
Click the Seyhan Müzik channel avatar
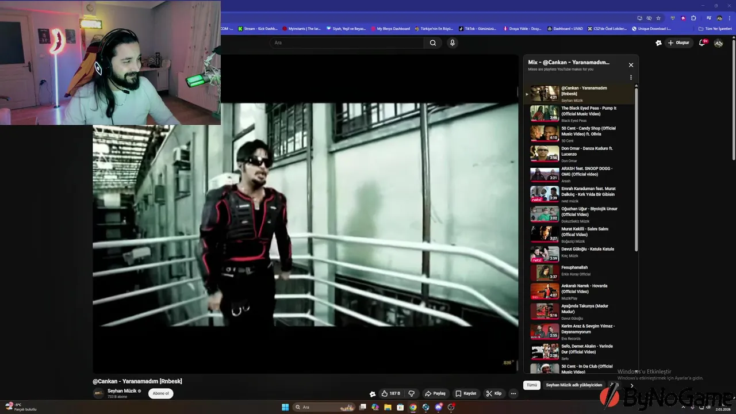[98, 393]
